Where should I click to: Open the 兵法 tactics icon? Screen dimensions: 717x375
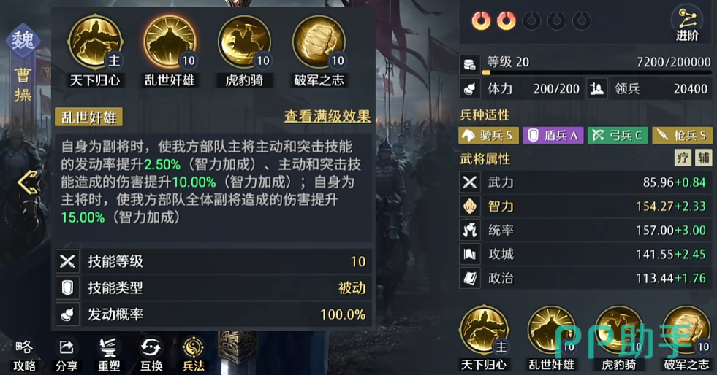click(193, 355)
